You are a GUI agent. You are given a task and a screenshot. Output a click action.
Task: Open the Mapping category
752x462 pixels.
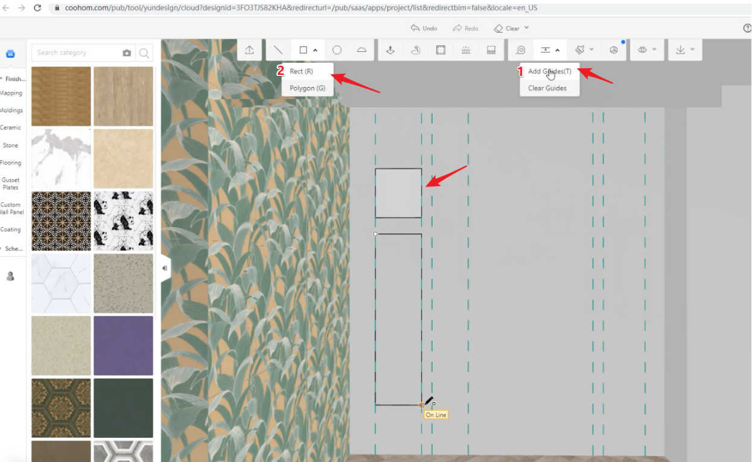(11, 94)
